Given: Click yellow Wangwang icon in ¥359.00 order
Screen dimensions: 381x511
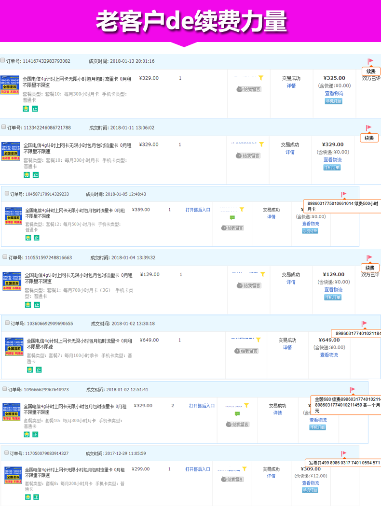Looking at the screenshot, I should (242, 209).
